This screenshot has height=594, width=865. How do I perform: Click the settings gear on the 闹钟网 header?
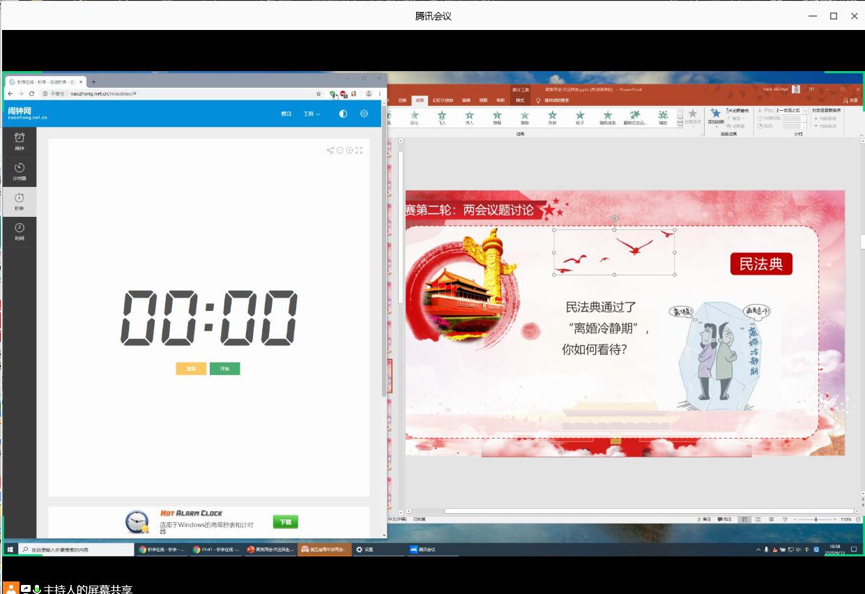(x=364, y=114)
